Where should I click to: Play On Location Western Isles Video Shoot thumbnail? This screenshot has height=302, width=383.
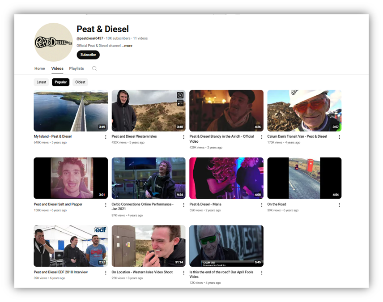coord(149,246)
